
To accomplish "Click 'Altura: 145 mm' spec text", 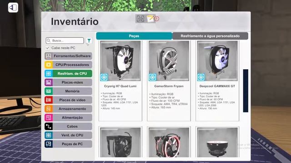I will 111,109.
